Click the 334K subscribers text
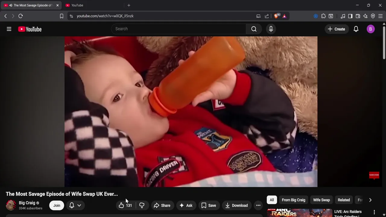The image size is (386, 217). pyautogui.click(x=30, y=208)
